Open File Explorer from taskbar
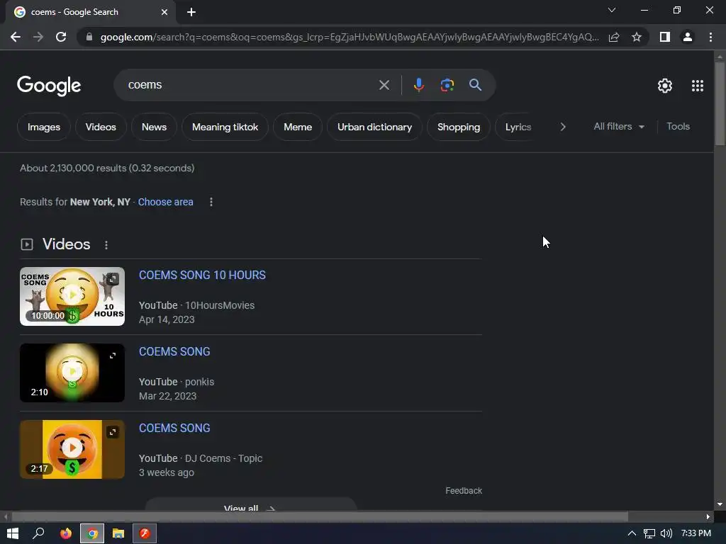 click(118, 533)
